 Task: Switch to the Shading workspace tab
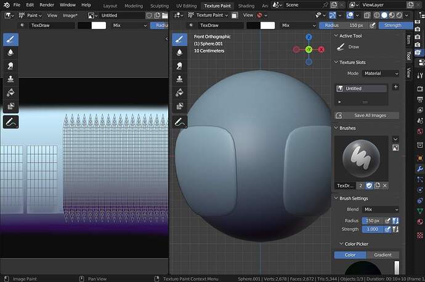[246, 6]
